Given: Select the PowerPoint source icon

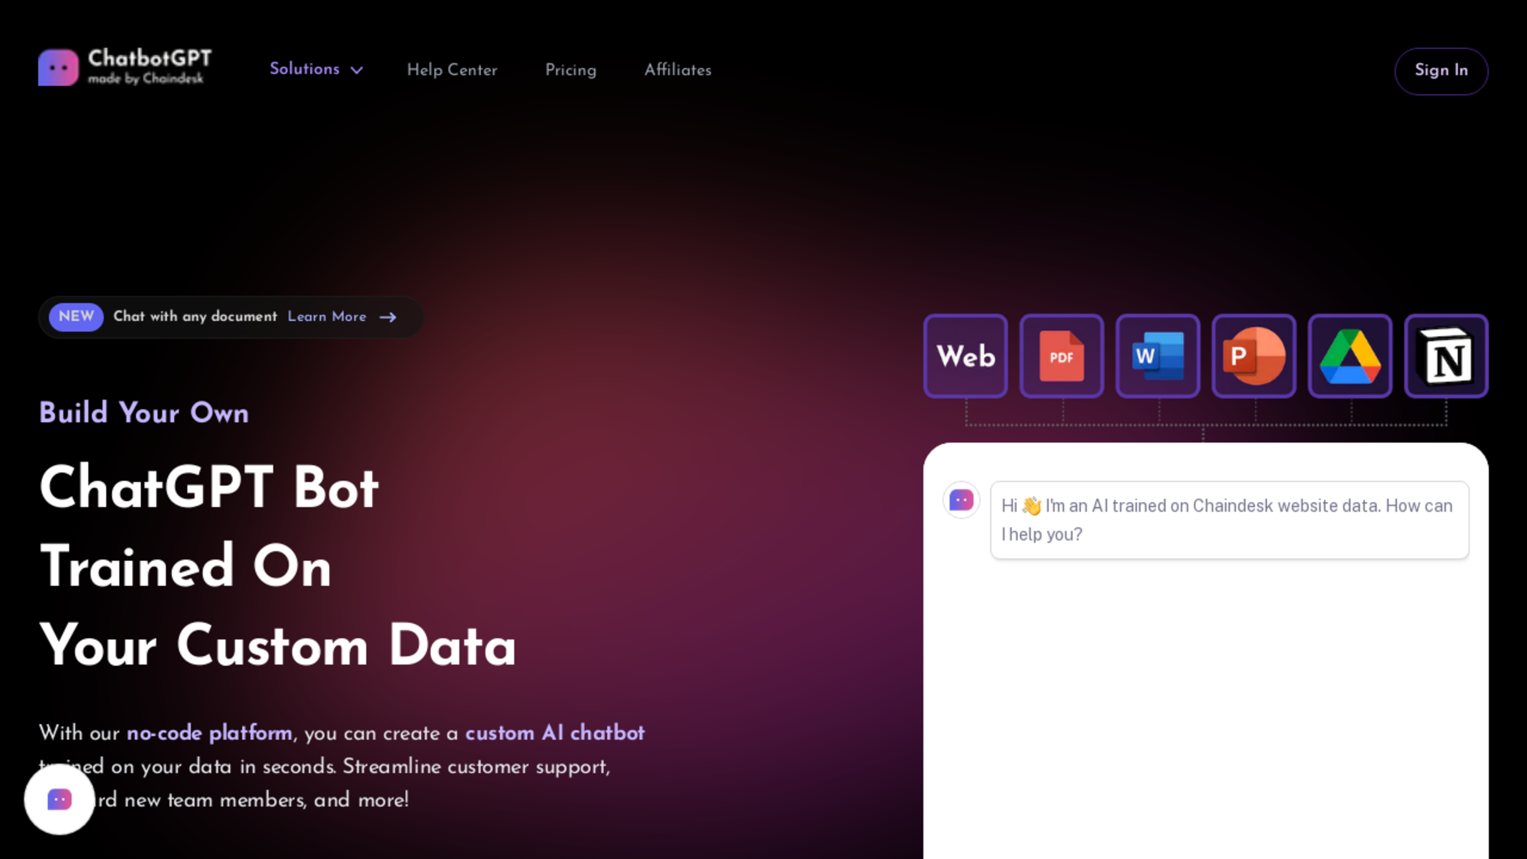Looking at the screenshot, I should pyautogui.click(x=1254, y=356).
